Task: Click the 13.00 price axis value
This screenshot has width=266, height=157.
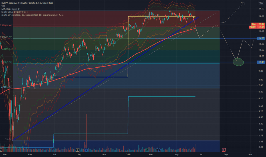Action: [x=261, y=44]
